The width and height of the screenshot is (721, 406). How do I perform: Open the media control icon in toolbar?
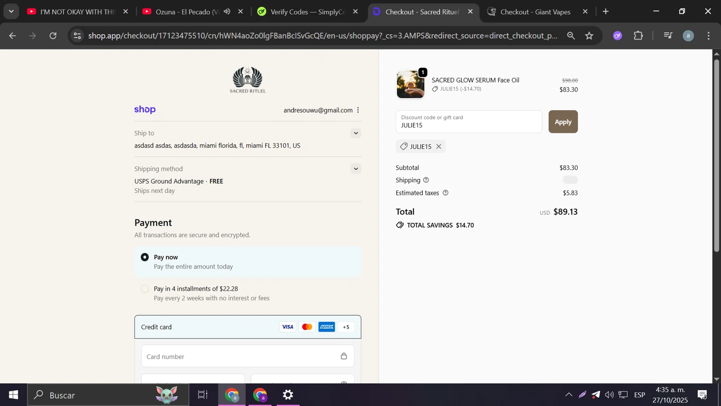668,36
